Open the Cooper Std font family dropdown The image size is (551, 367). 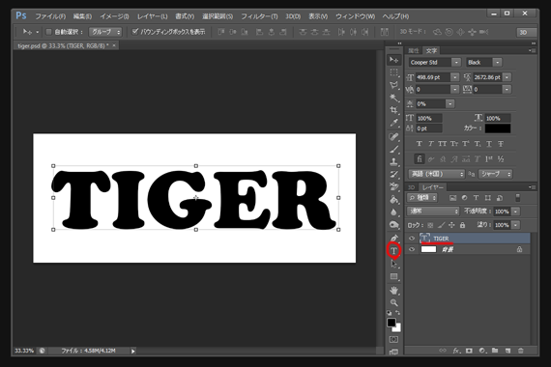click(456, 63)
